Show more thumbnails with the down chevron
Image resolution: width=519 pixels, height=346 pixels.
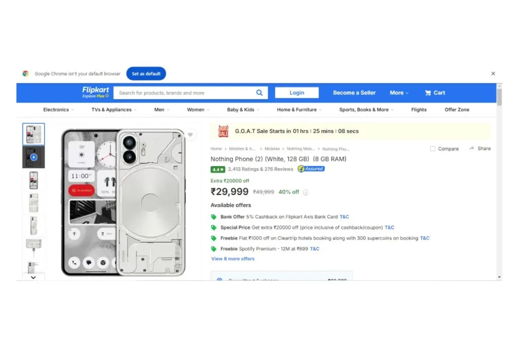pyautogui.click(x=33, y=278)
